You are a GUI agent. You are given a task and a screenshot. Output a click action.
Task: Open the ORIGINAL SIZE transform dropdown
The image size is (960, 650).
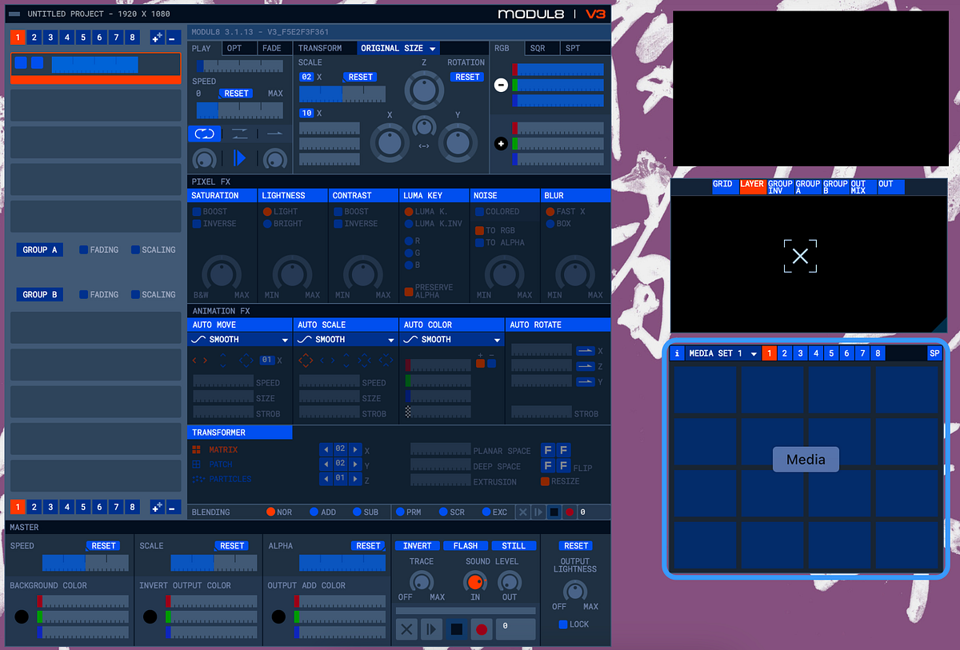pyautogui.click(x=397, y=48)
